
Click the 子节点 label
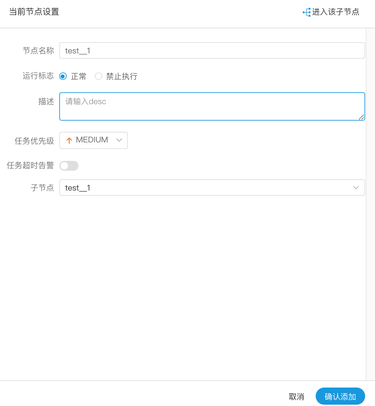[42, 188]
